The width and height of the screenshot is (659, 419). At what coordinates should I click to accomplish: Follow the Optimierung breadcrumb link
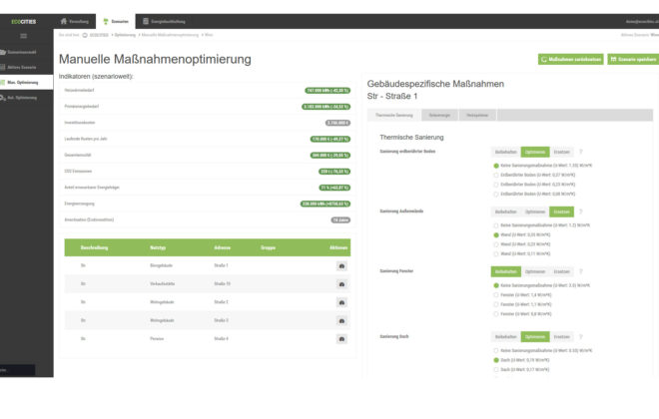click(125, 35)
